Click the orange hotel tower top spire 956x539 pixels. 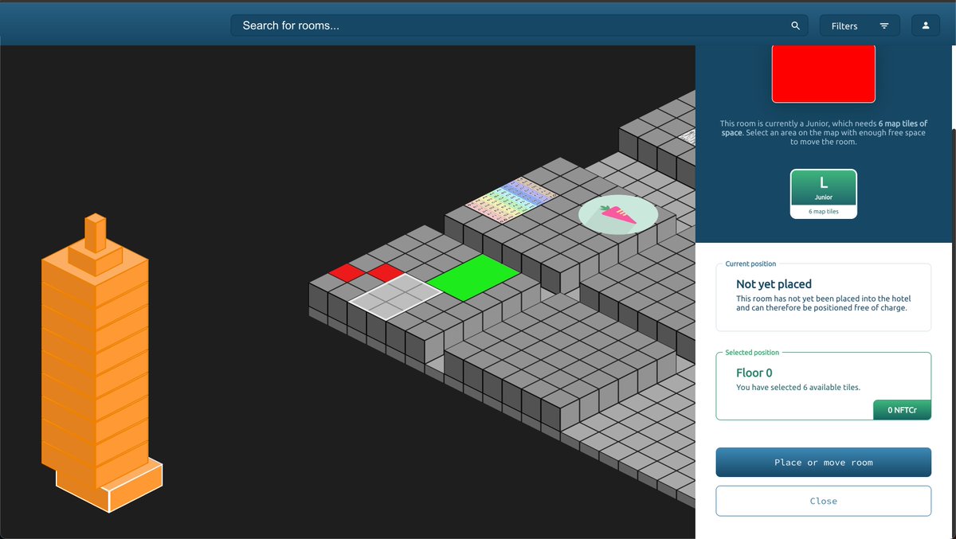tap(96, 232)
